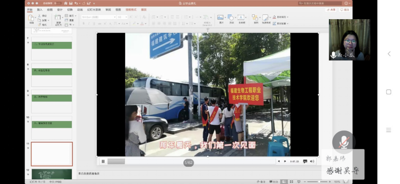Expand the font name dropdown
This screenshot has width=400, height=184.
(x=115, y=17)
